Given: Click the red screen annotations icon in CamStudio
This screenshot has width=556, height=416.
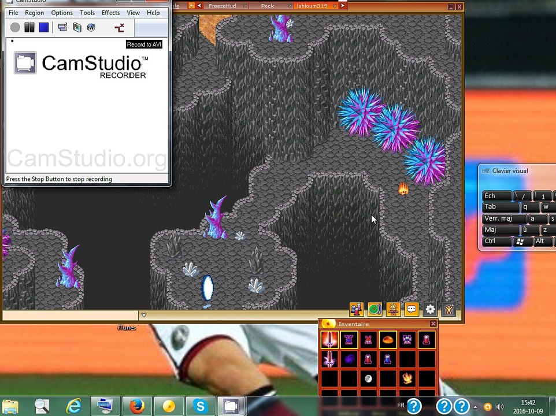Looking at the screenshot, I should click(x=120, y=27).
